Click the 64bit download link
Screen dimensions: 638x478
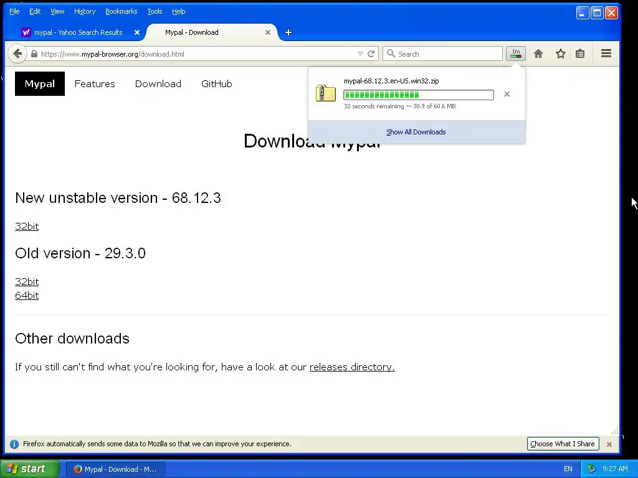point(27,296)
